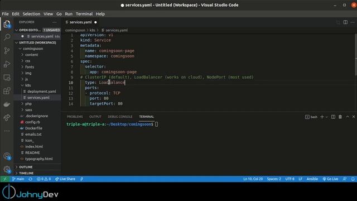
Task: Open the View menu
Action: coord(49,14)
